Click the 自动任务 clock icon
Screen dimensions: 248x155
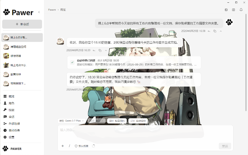click(5, 130)
